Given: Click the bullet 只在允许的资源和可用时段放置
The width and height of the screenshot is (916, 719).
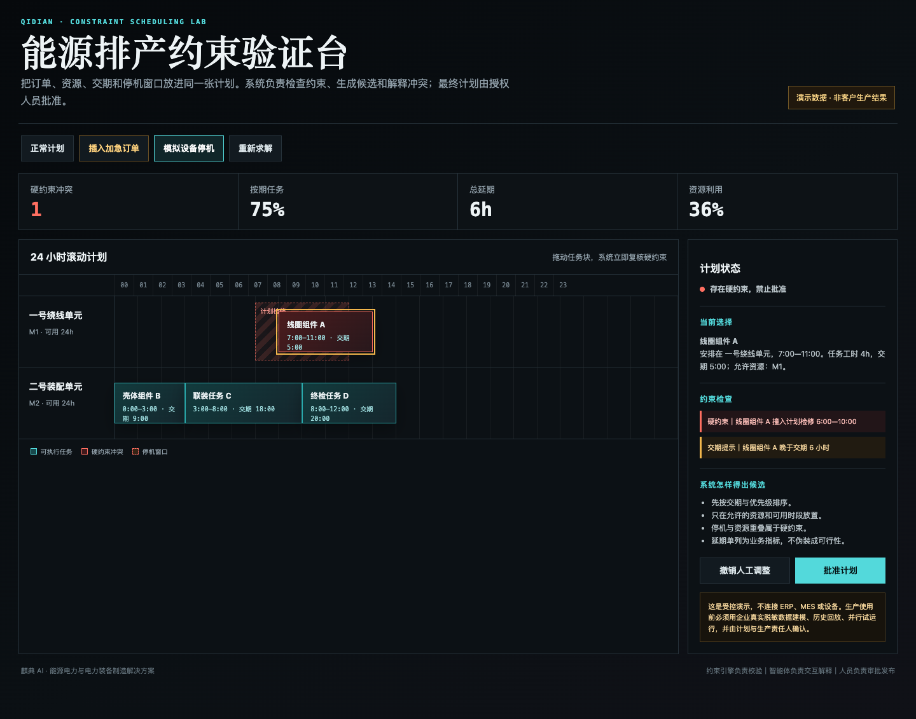Looking at the screenshot, I should click(767, 516).
